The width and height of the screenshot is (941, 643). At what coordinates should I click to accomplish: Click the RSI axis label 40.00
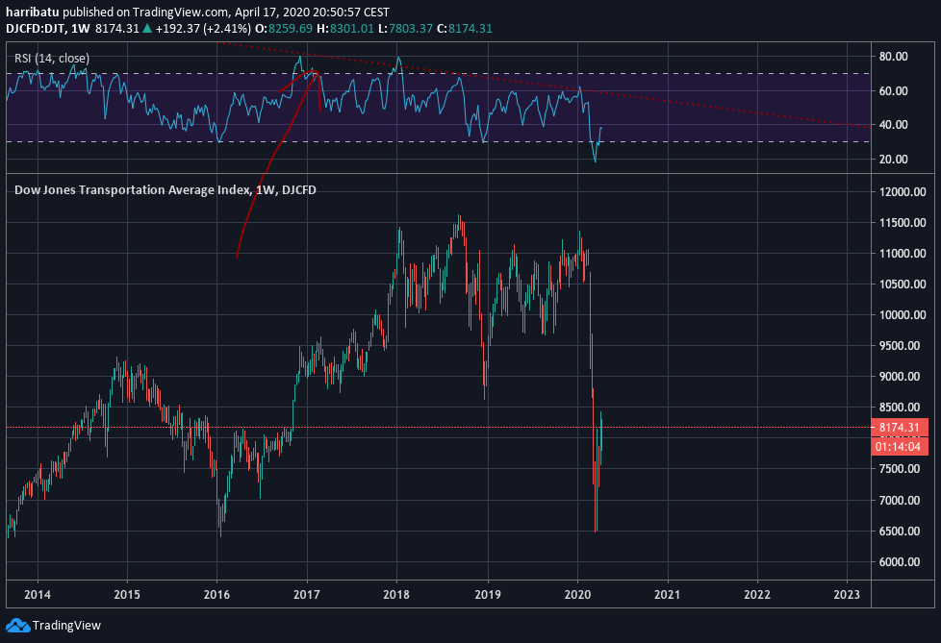pos(894,125)
